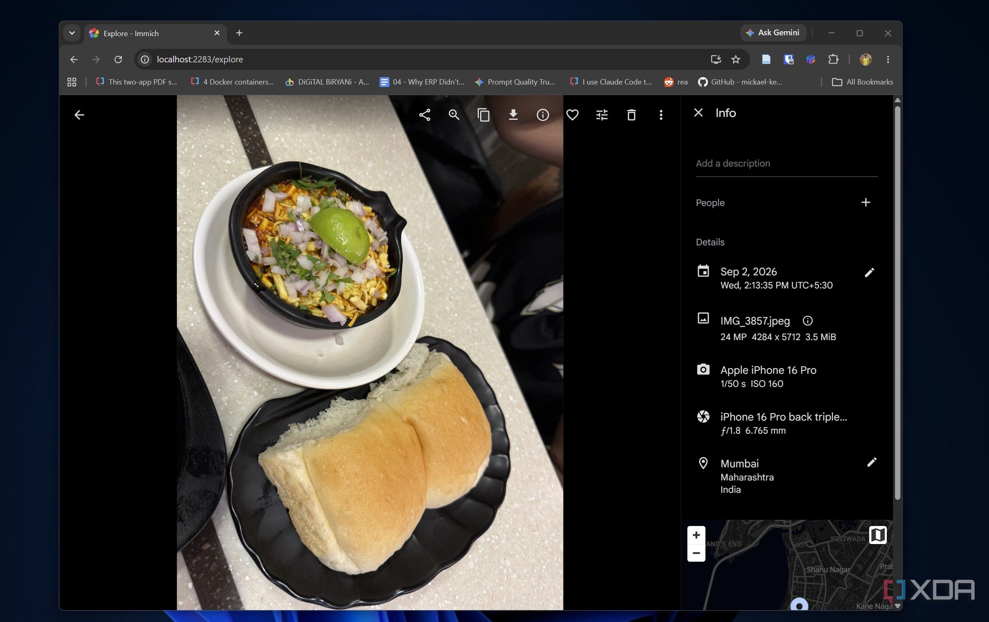Image resolution: width=989 pixels, height=622 pixels.
Task: Open the 'This two-app PDF s...' bookmark
Action: coord(136,82)
